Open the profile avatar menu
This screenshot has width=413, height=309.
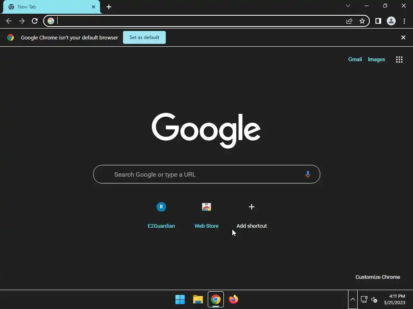tap(391, 21)
